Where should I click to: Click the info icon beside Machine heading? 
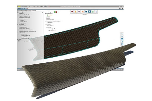click(23, 12)
